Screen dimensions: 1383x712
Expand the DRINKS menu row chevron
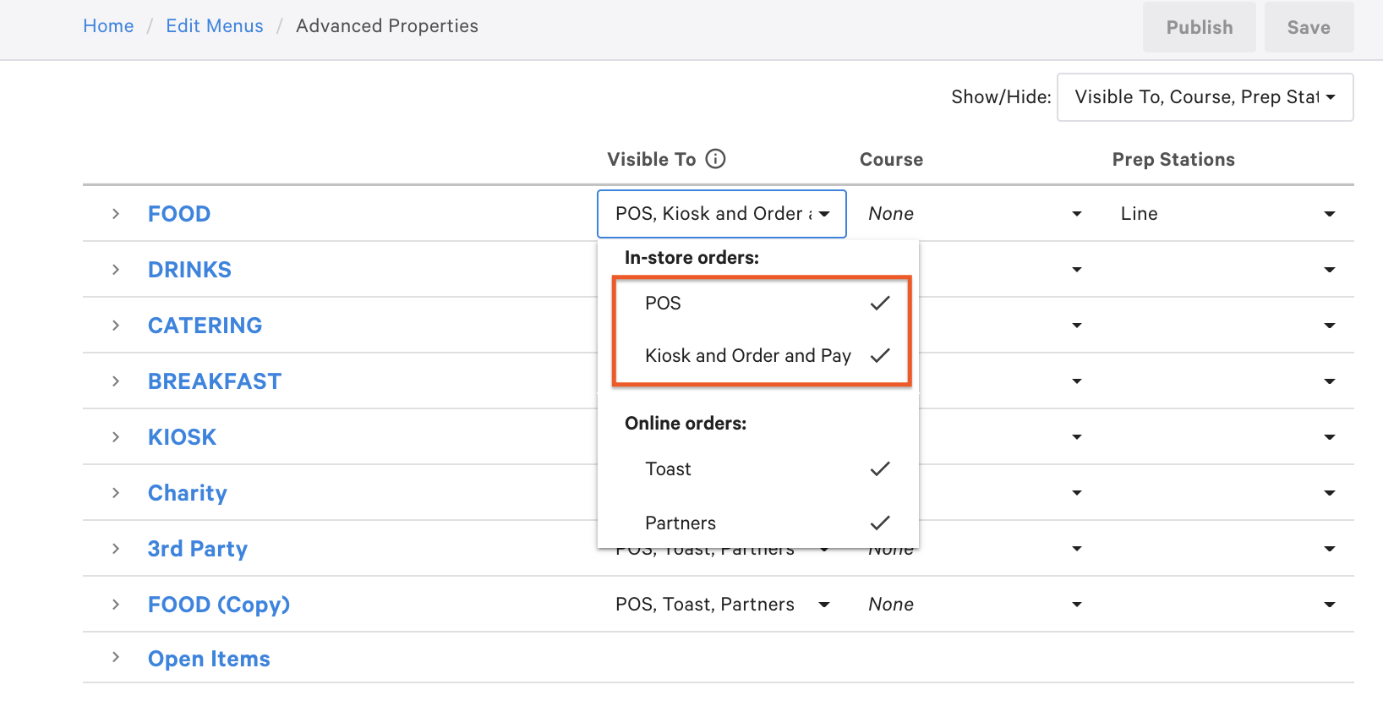(x=116, y=270)
